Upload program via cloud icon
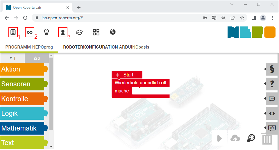The height and width of the screenshot is (150, 279). [x=235, y=138]
